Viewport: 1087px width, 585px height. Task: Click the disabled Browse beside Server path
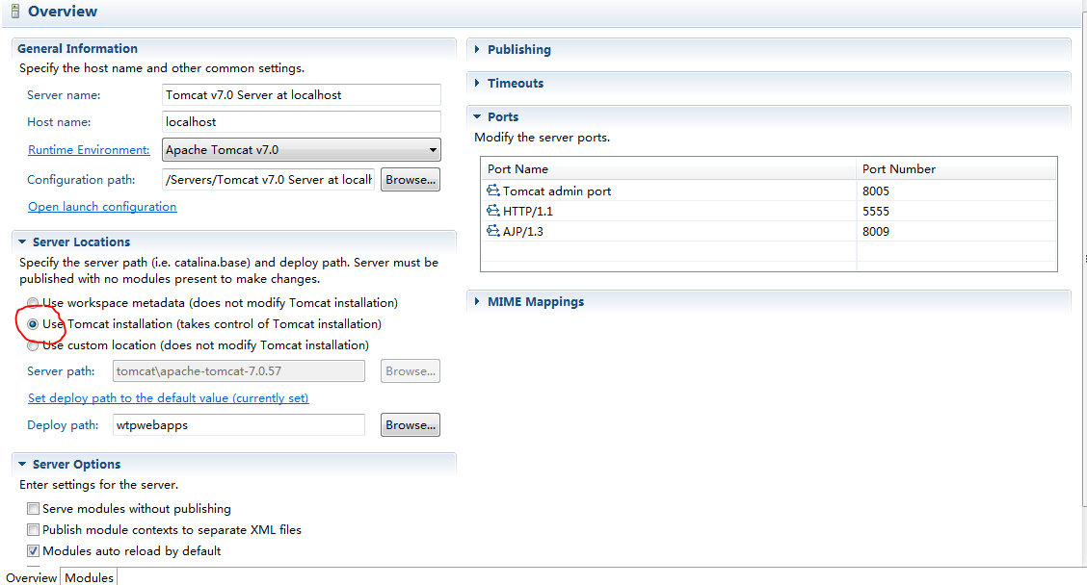(x=411, y=371)
